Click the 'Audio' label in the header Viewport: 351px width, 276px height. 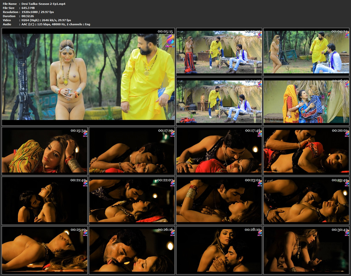coord(7,24)
